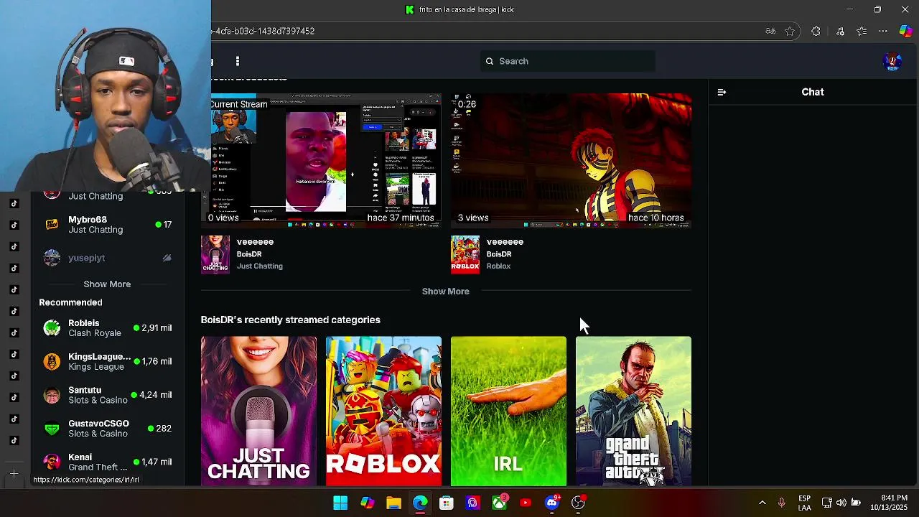Open Edge Settings and more menu
Screen dimensions: 919x517
click(883, 31)
